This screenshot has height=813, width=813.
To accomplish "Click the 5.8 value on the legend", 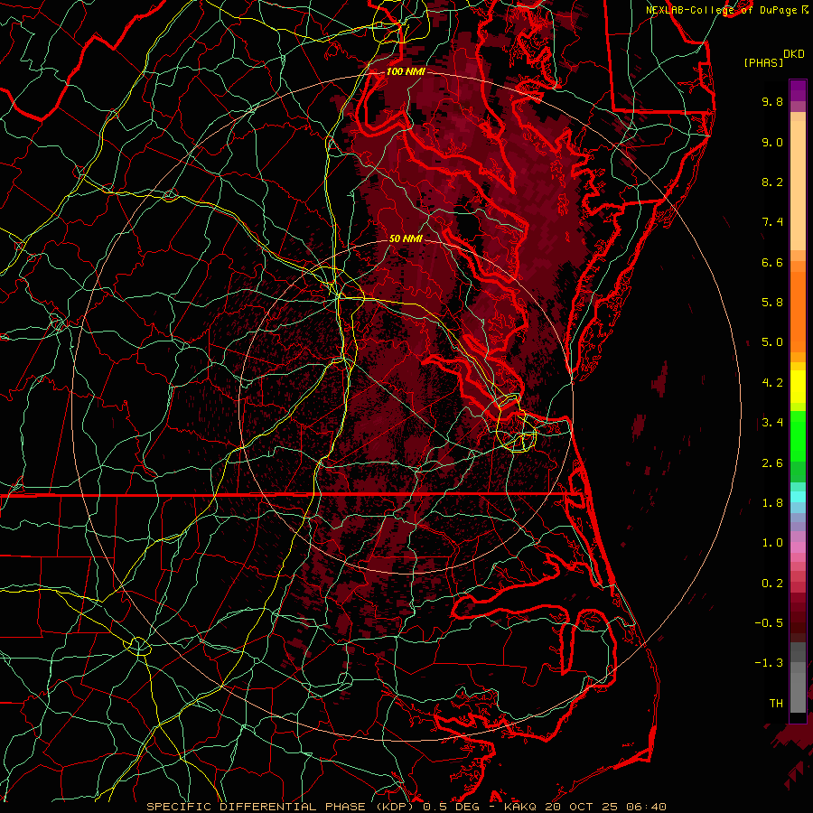I will point(772,303).
